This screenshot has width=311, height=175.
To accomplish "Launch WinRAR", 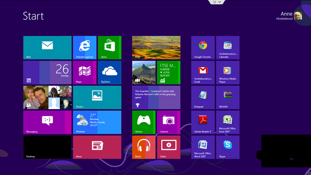I will [228, 97].
